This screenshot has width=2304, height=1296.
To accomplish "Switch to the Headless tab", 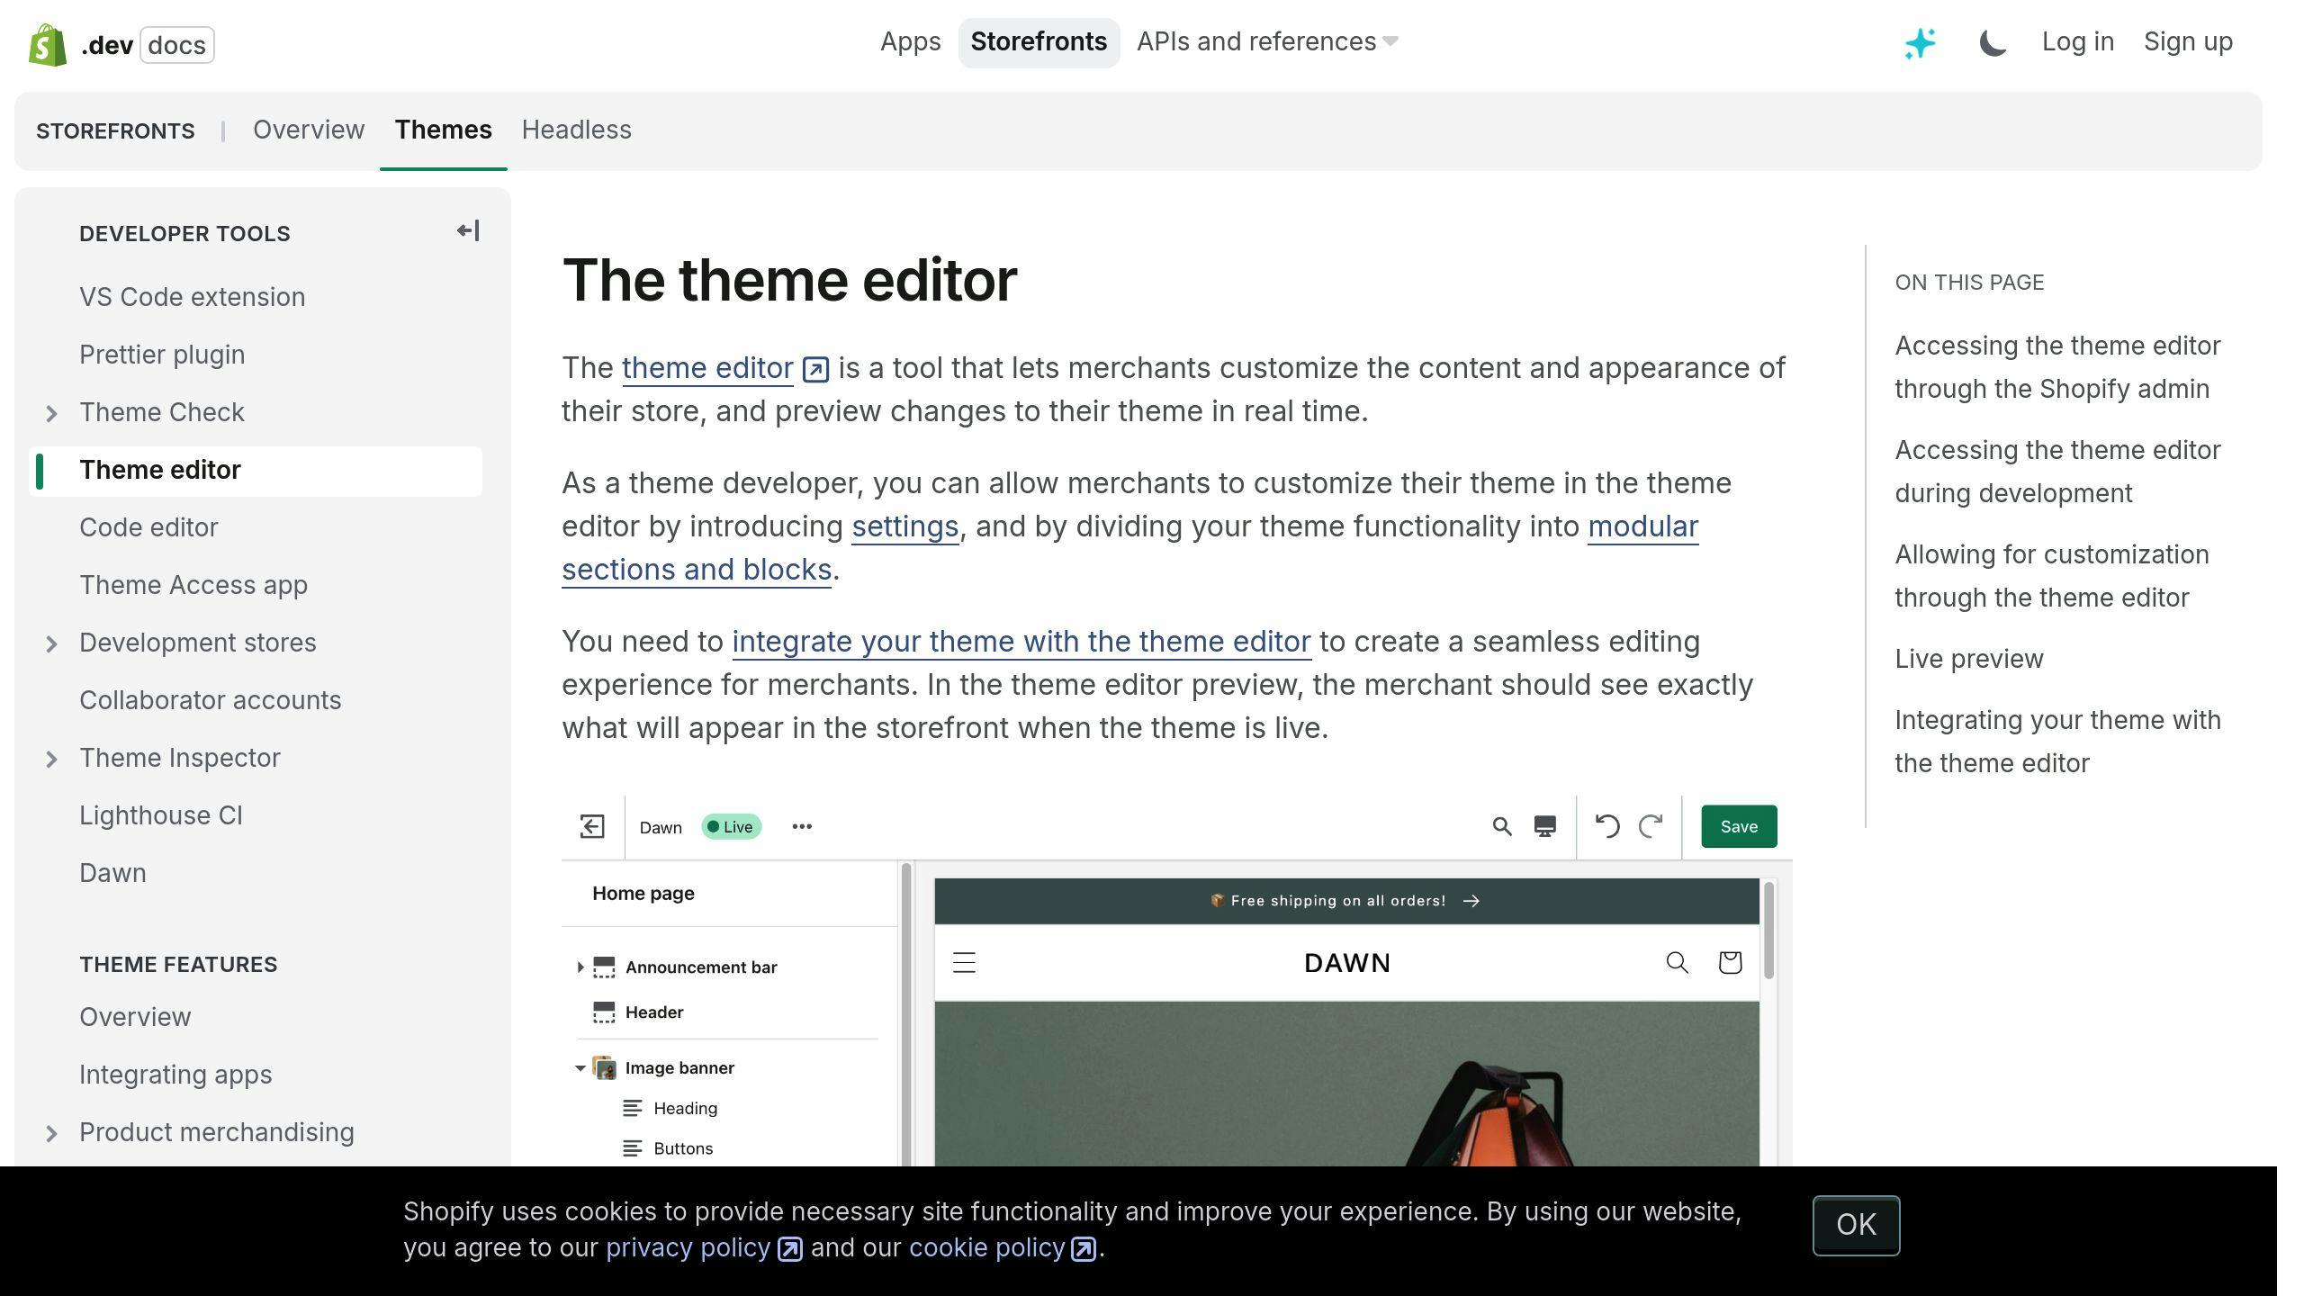I will click(x=576, y=130).
